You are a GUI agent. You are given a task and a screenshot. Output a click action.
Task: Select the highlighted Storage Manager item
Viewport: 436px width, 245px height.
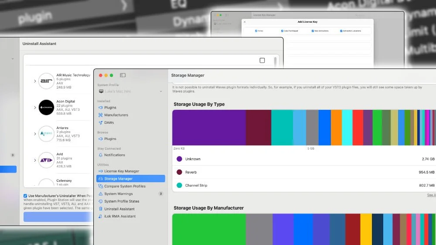coord(131,179)
